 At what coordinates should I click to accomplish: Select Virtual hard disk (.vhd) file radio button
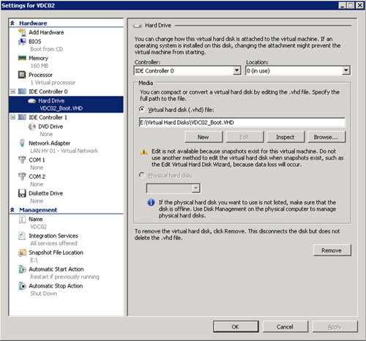142,110
